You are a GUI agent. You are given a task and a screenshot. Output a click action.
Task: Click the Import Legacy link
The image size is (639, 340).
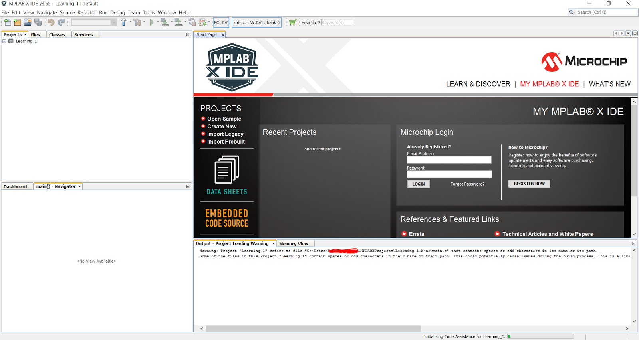point(225,134)
